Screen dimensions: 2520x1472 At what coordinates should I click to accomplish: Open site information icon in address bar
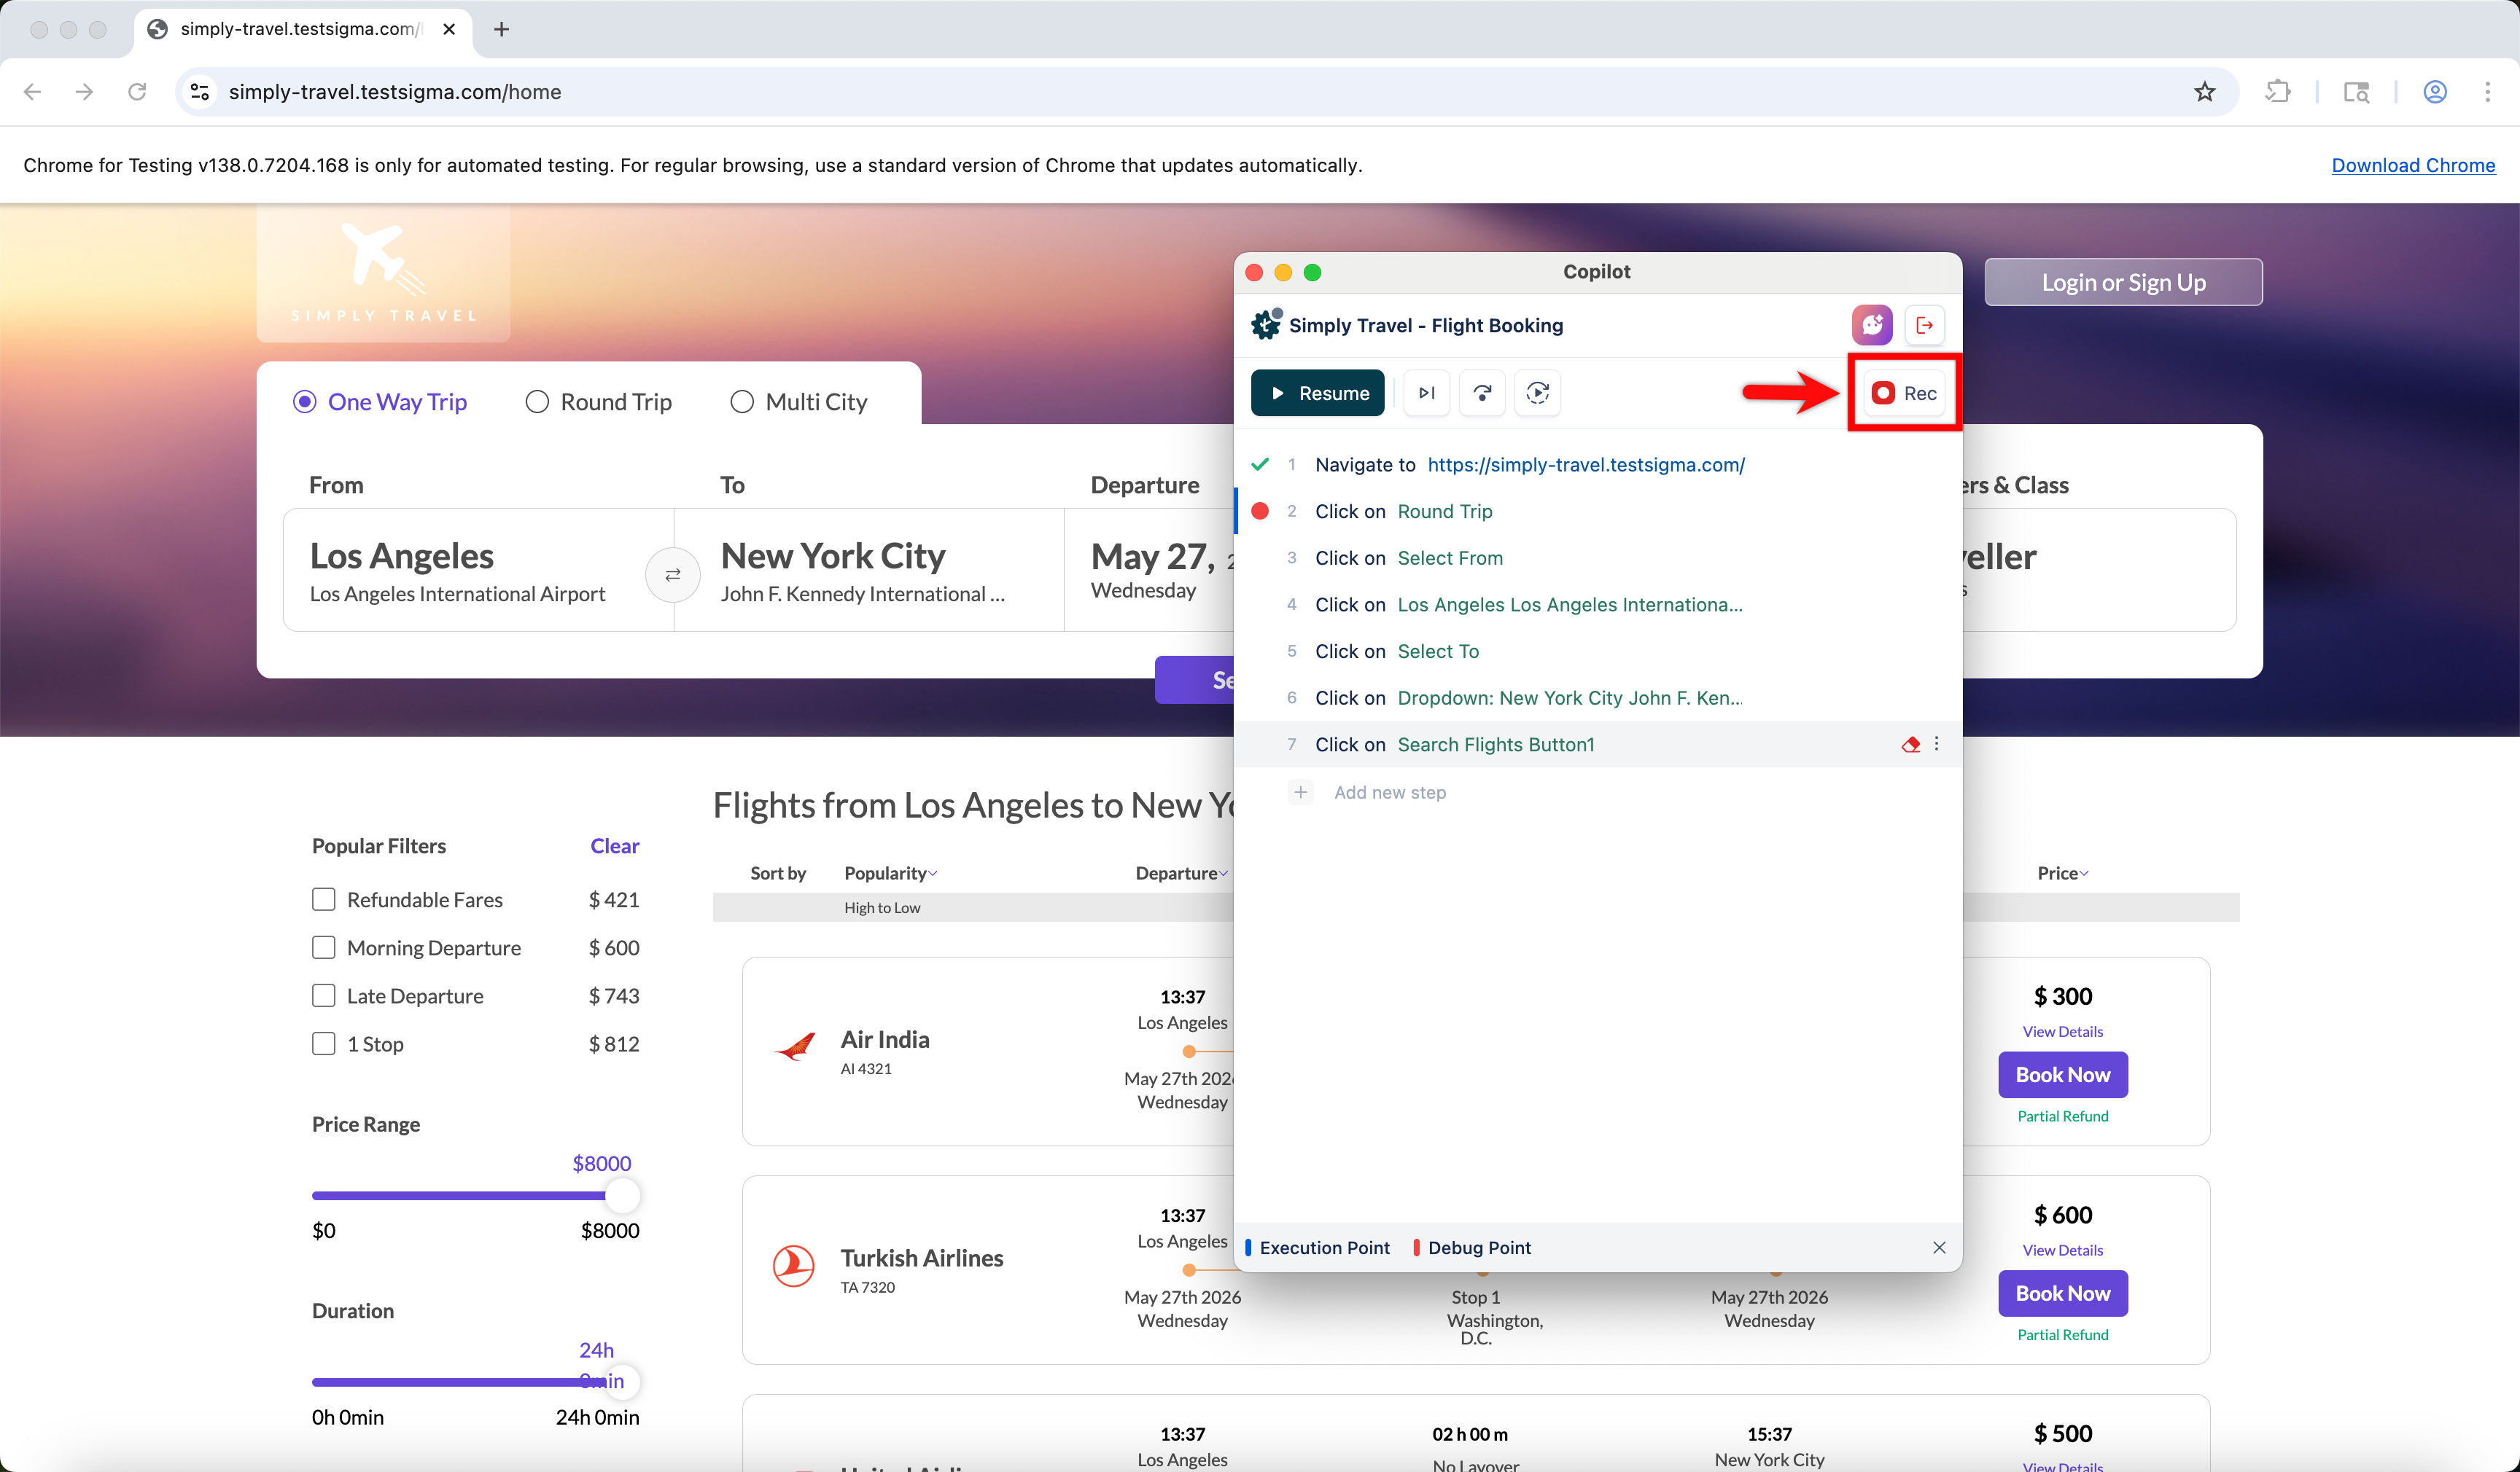pyautogui.click(x=200, y=92)
